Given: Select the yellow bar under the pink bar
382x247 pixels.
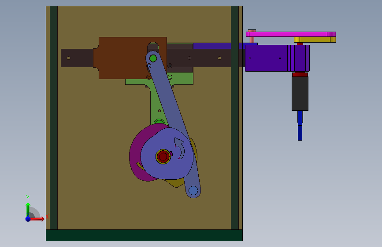Looking at the screenshot, I should [315, 40].
